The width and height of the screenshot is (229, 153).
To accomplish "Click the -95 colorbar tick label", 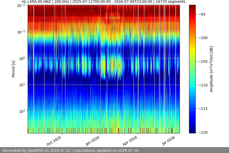I will pos(202,14).
